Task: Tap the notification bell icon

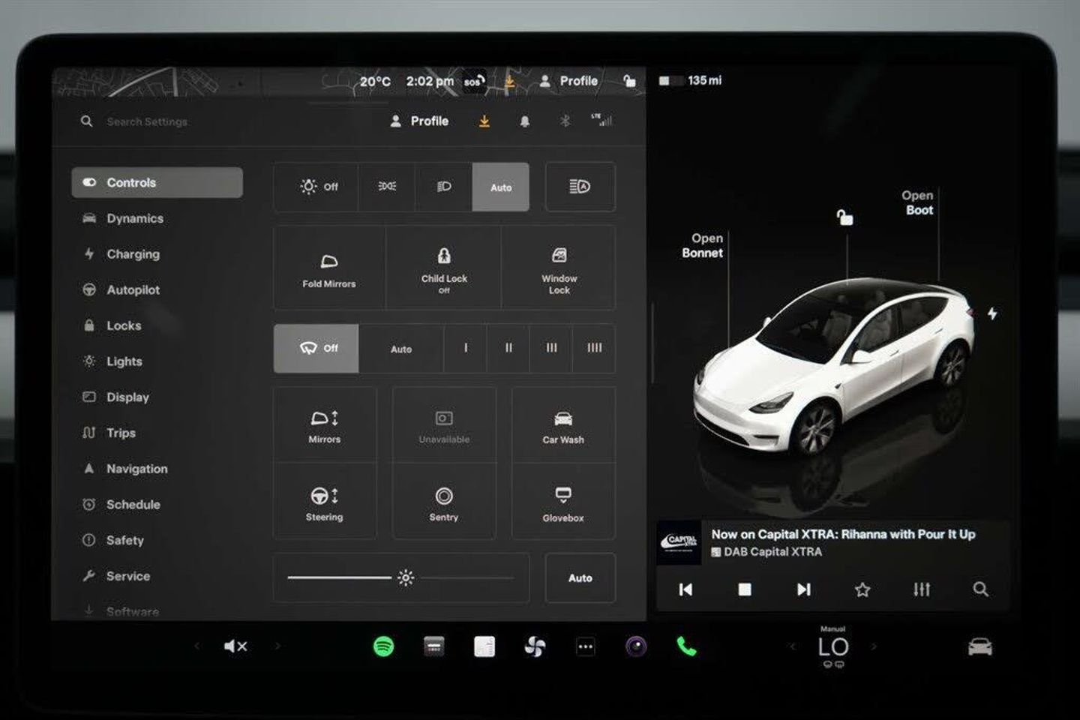Action: 525,121
